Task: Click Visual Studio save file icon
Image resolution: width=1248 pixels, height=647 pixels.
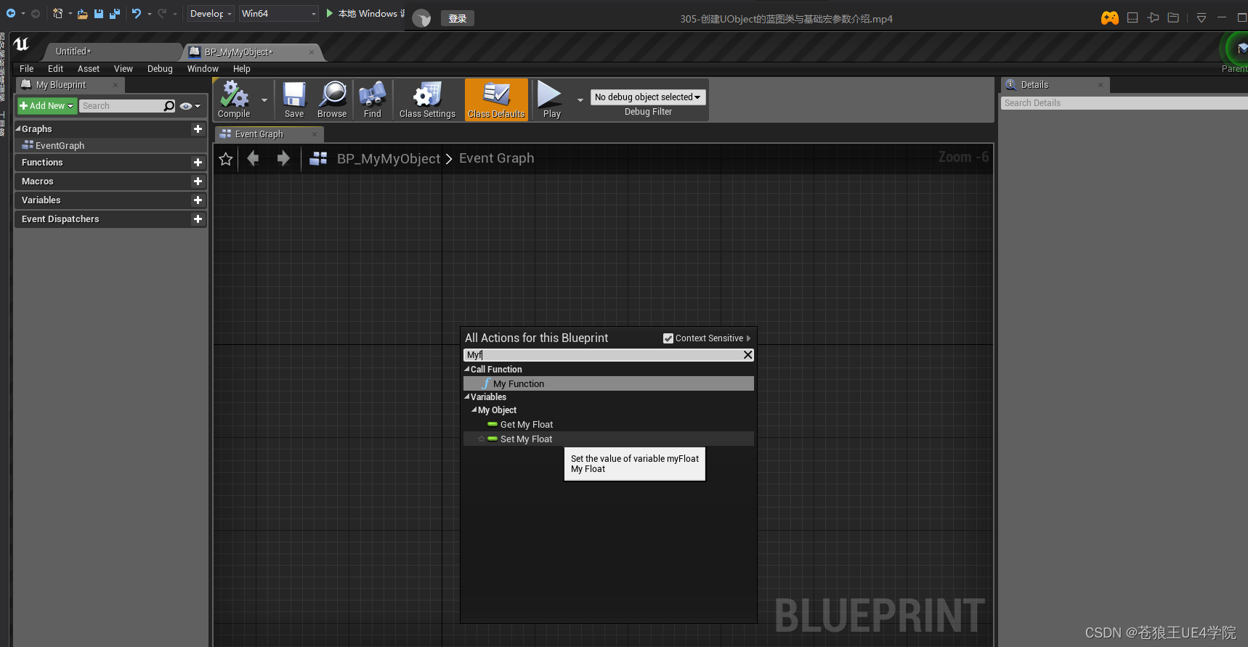Action: tap(99, 13)
